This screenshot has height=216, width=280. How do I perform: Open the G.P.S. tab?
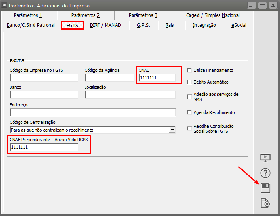point(144,25)
